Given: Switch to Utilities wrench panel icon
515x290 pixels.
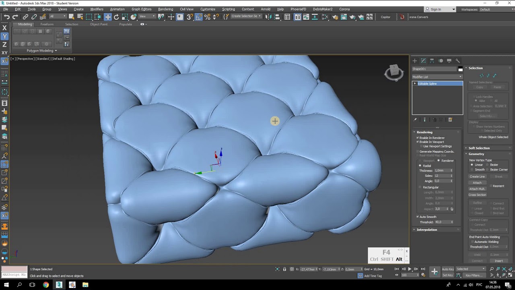Looking at the screenshot, I should (457, 61).
